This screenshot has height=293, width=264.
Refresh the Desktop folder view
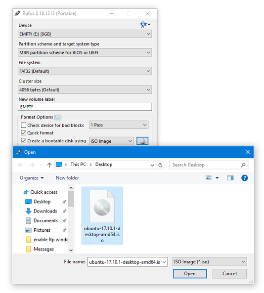point(160,165)
